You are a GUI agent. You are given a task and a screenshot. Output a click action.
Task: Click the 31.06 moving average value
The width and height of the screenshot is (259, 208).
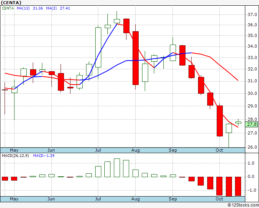point(38,8)
